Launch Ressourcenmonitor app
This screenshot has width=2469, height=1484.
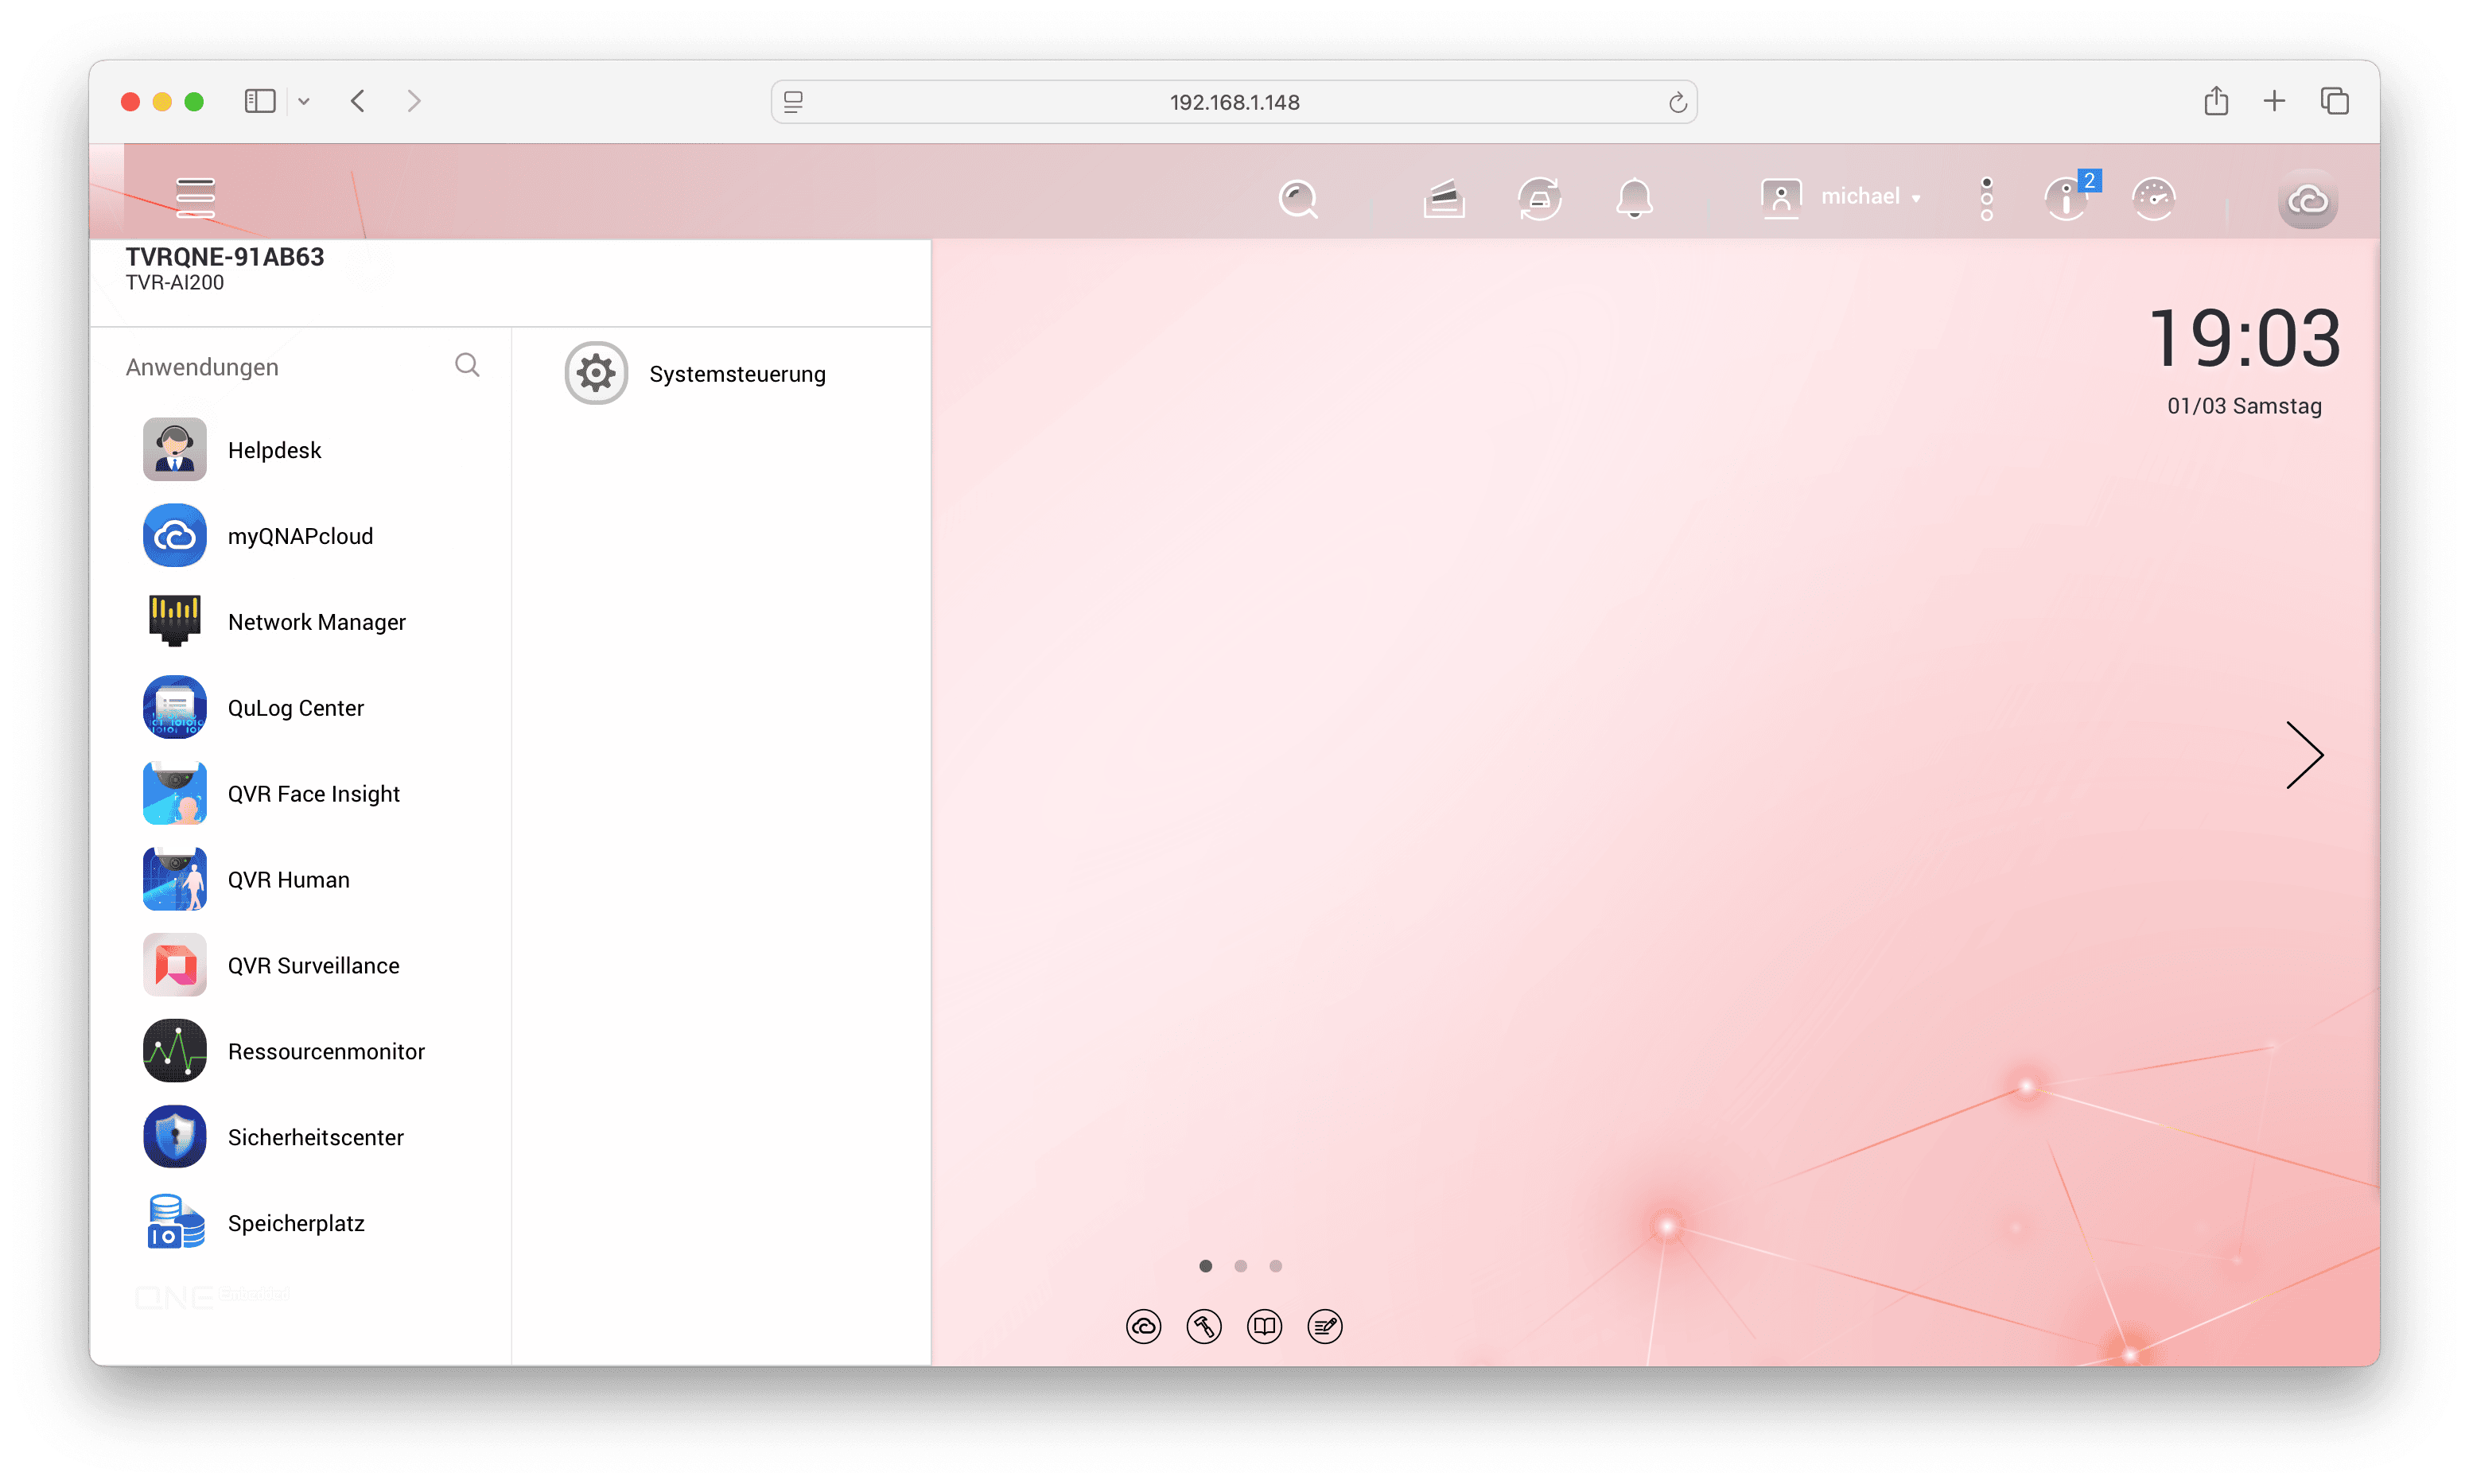(326, 1051)
